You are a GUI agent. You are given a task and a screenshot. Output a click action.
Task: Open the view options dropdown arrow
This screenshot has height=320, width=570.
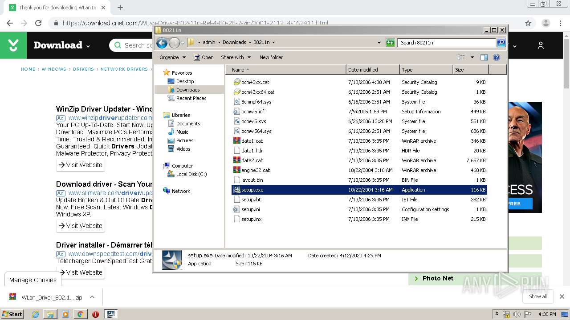472,57
